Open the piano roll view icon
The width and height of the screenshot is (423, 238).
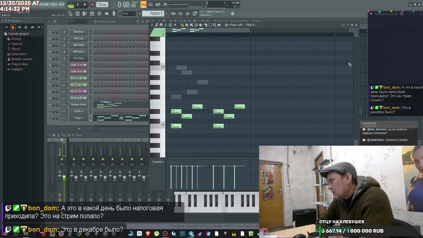click(x=85, y=14)
